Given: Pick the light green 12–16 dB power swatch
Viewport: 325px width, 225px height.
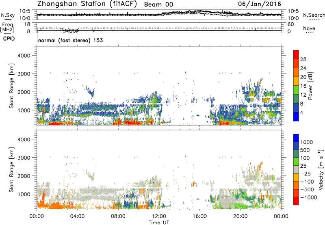Looking at the screenshot, I should pyautogui.click(x=296, y=90).
